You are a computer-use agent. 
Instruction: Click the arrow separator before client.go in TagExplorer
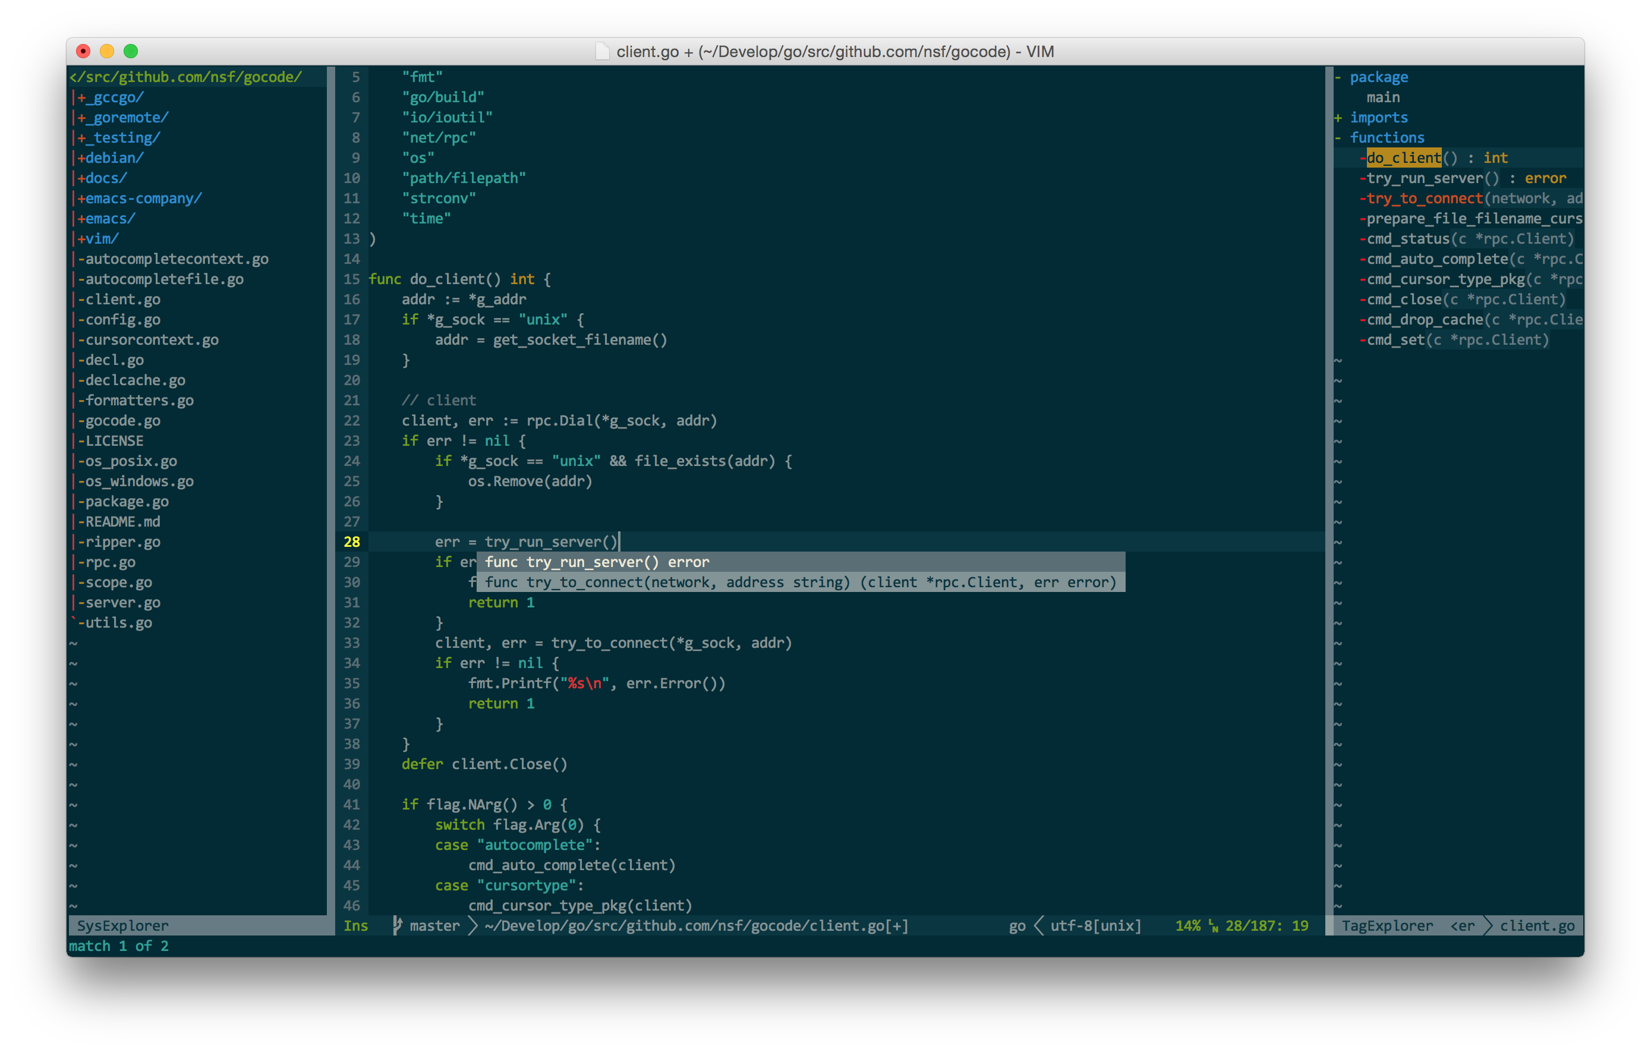[x=1488, y=926]
